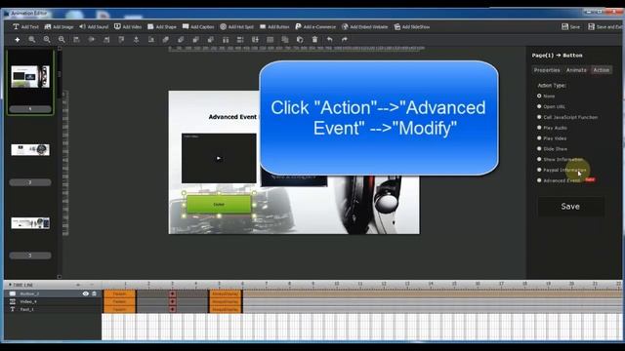Viewport: 625px width, 351px height.
Task: Click the large Save button in Action panel
Action: tap(570, 206)
